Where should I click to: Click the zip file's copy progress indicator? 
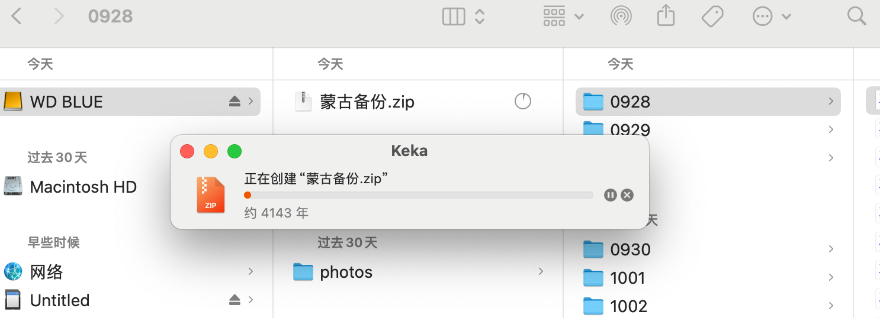tap(523, 102)
